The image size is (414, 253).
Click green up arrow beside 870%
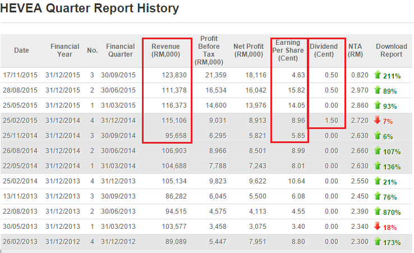pos(378,211)
